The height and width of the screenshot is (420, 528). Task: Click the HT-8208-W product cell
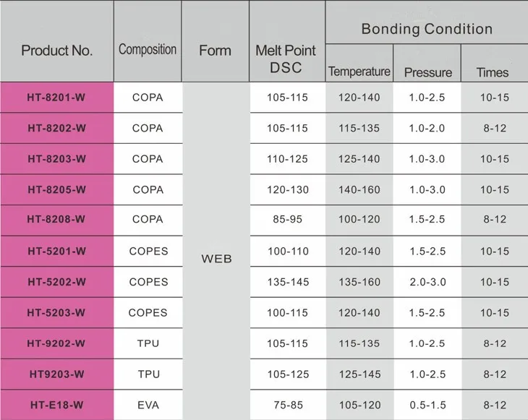coord(57,219)
